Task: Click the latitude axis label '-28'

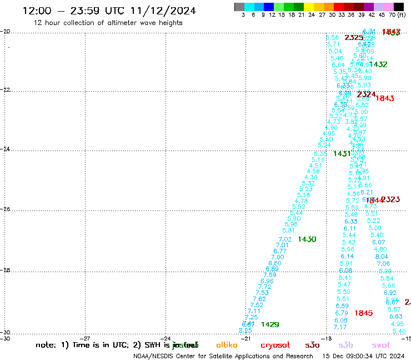Action: [x=5, y=270]
